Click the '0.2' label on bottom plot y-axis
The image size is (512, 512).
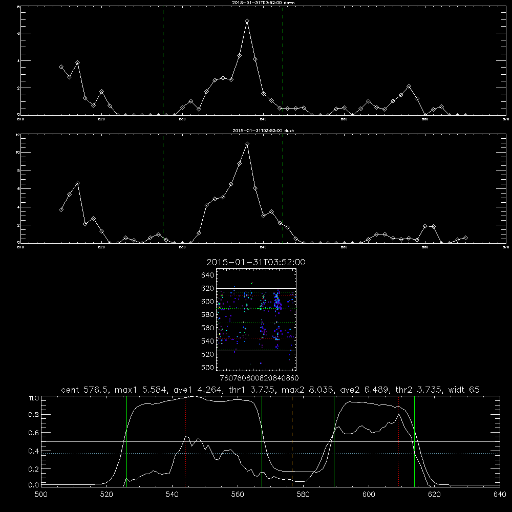pyautogui.click(x=34, y=469)
